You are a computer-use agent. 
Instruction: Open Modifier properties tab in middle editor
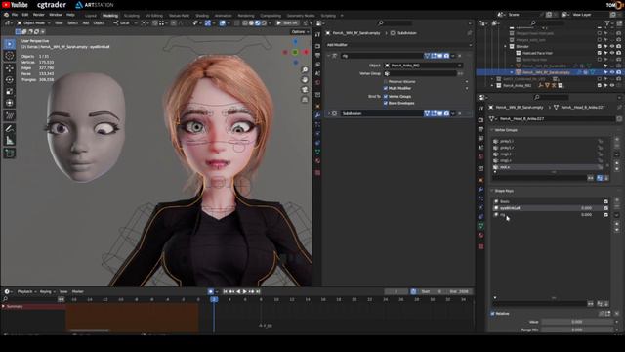(x=317, y=115)
